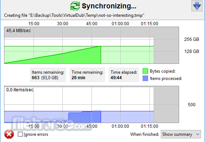Cancel synchronization with the red X icon
The image size is (205, 142).
[x=9, y=134]
